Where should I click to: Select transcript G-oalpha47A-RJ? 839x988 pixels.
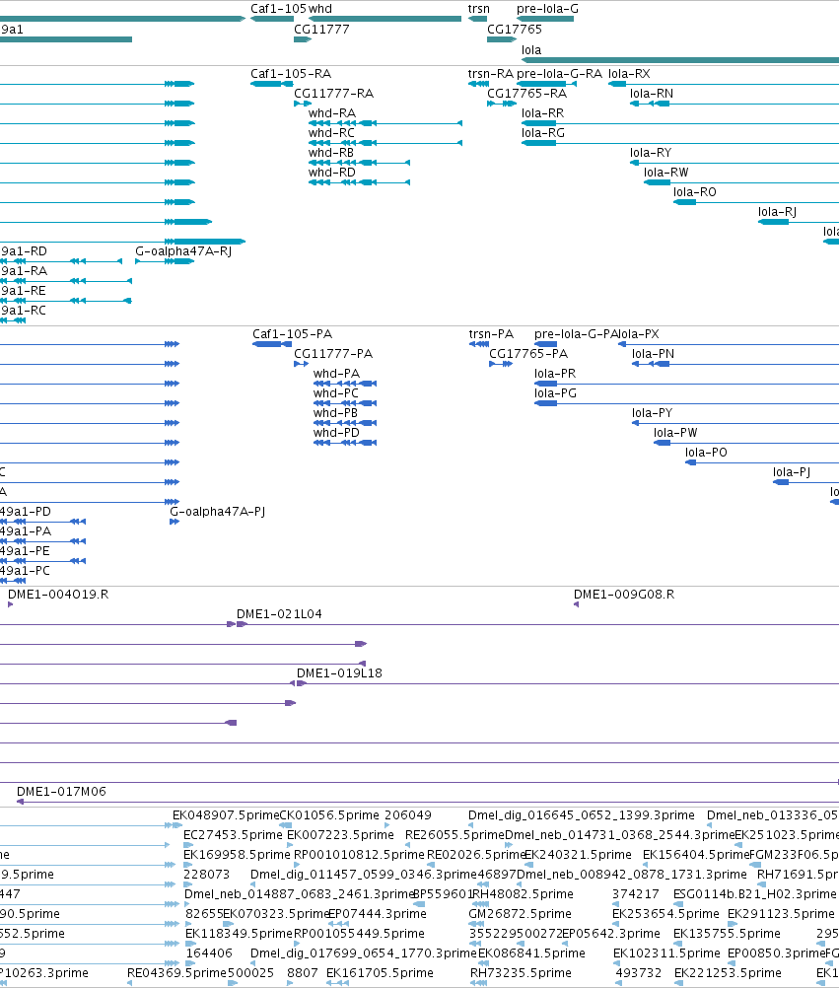coord(183,251)
